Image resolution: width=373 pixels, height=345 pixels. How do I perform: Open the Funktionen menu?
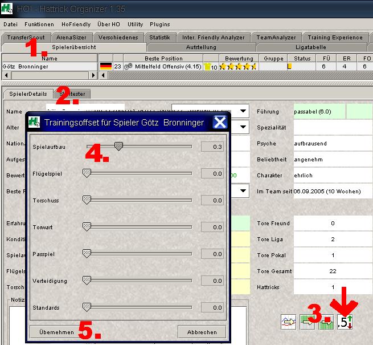(39, 25)
